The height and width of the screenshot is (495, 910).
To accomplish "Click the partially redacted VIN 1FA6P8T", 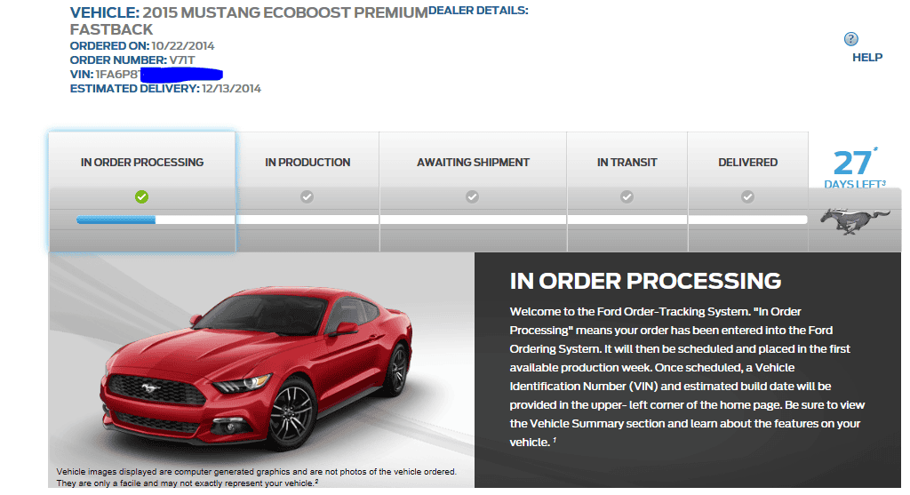I will click(118, 75).
